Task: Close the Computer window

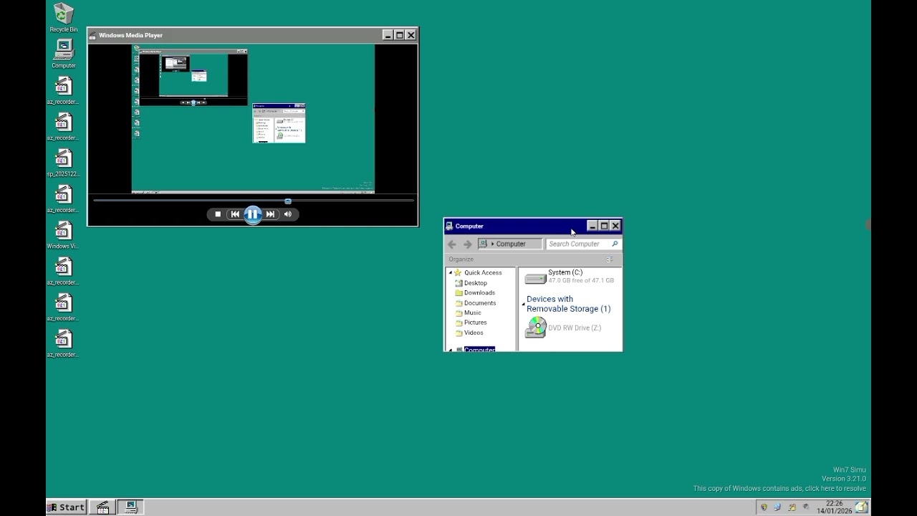Action: coord(615,226)
